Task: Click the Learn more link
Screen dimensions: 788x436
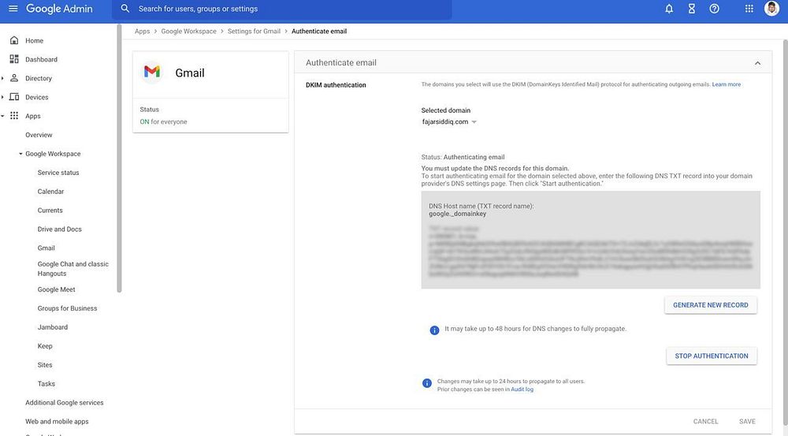Action: click(727, 84)
